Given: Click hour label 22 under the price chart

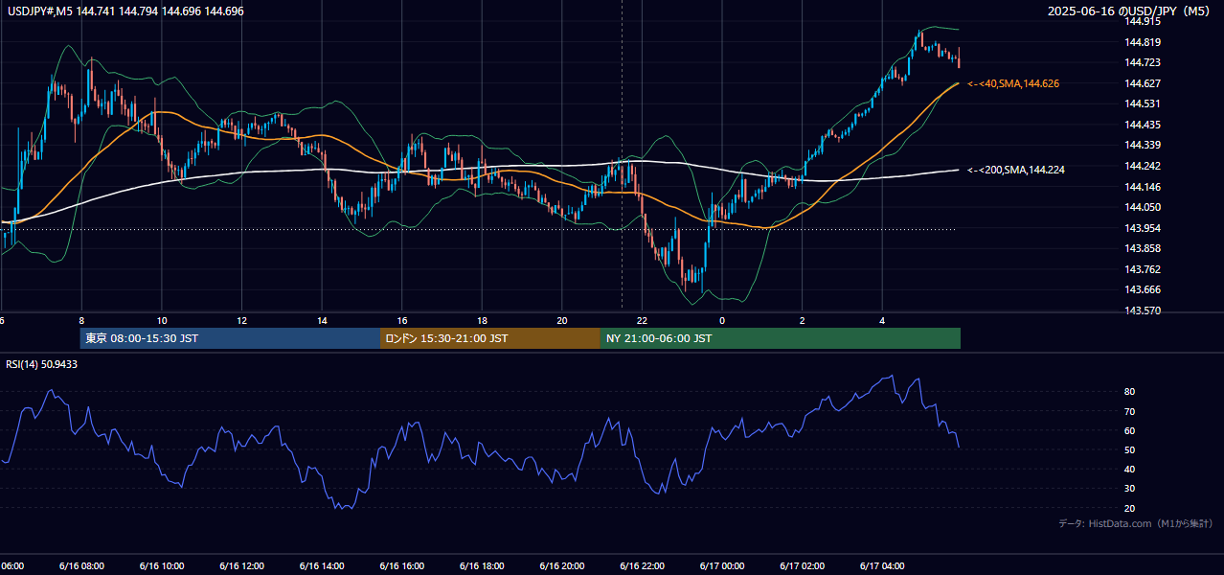Looking at the screenshot, I should coord(642,320).
